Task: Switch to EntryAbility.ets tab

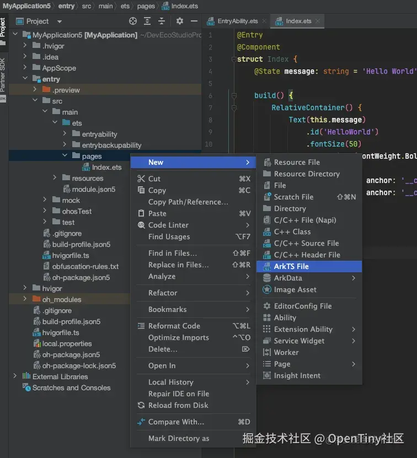Action: (237, 21)
